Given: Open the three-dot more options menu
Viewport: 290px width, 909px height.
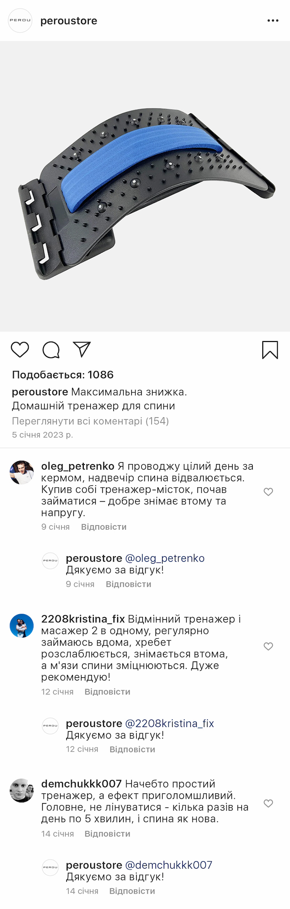Looking at the screenshot, I should click(x=273, y=21).
